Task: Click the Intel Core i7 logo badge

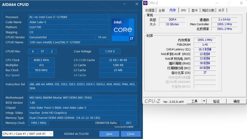Action: [123, 30]
